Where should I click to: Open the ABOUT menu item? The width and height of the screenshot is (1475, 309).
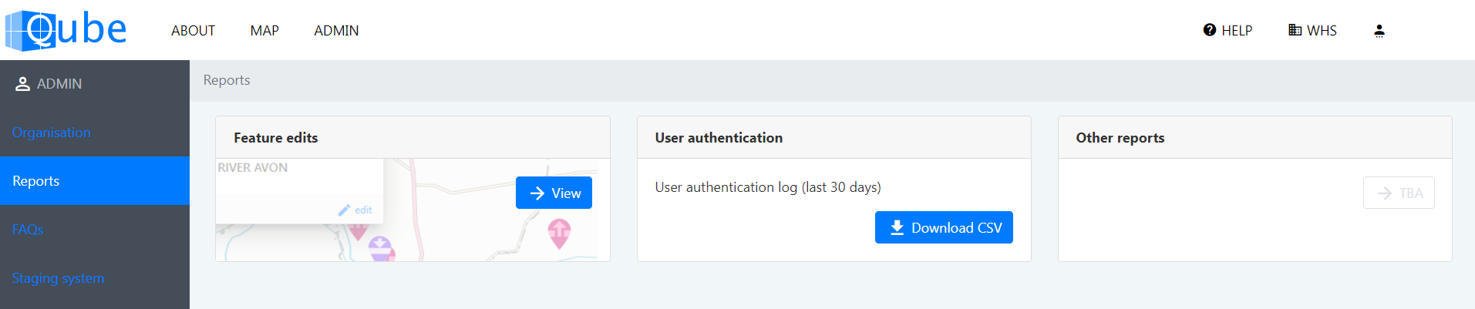(193, 31)
